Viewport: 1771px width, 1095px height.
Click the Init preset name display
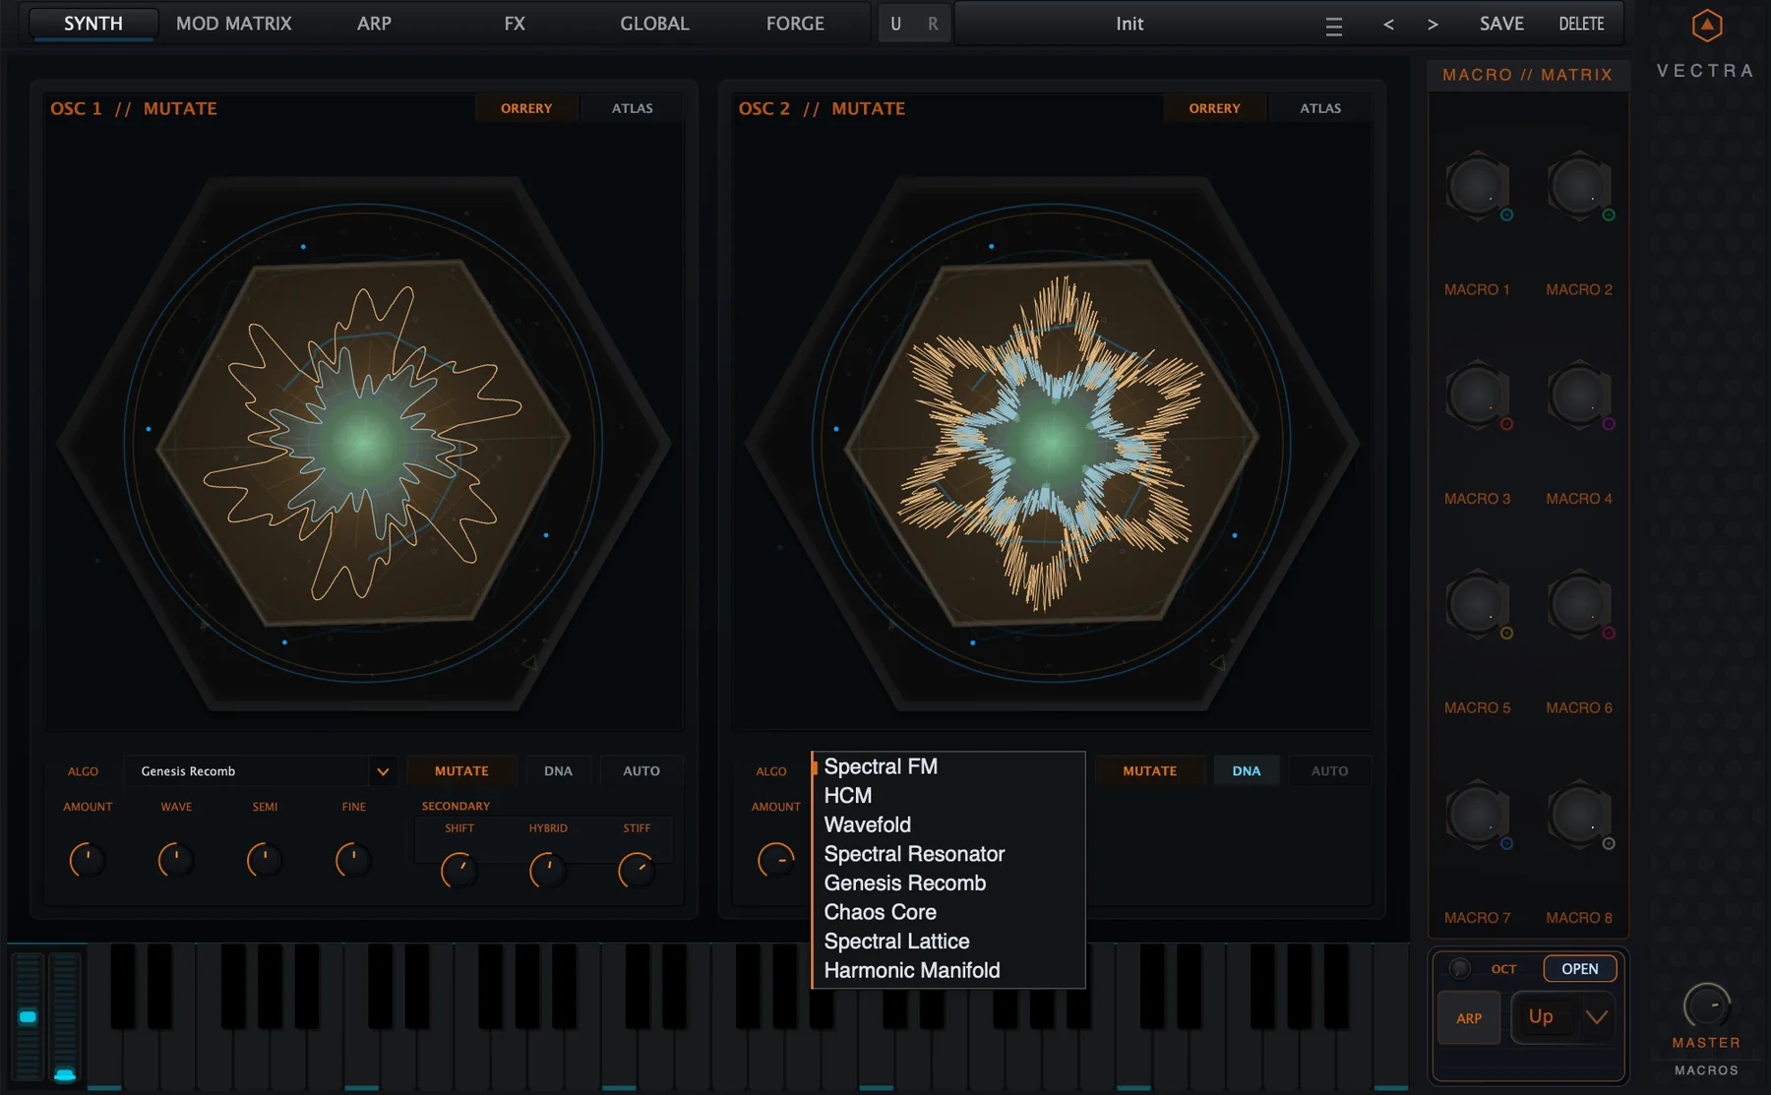[x=1130, y=24]
